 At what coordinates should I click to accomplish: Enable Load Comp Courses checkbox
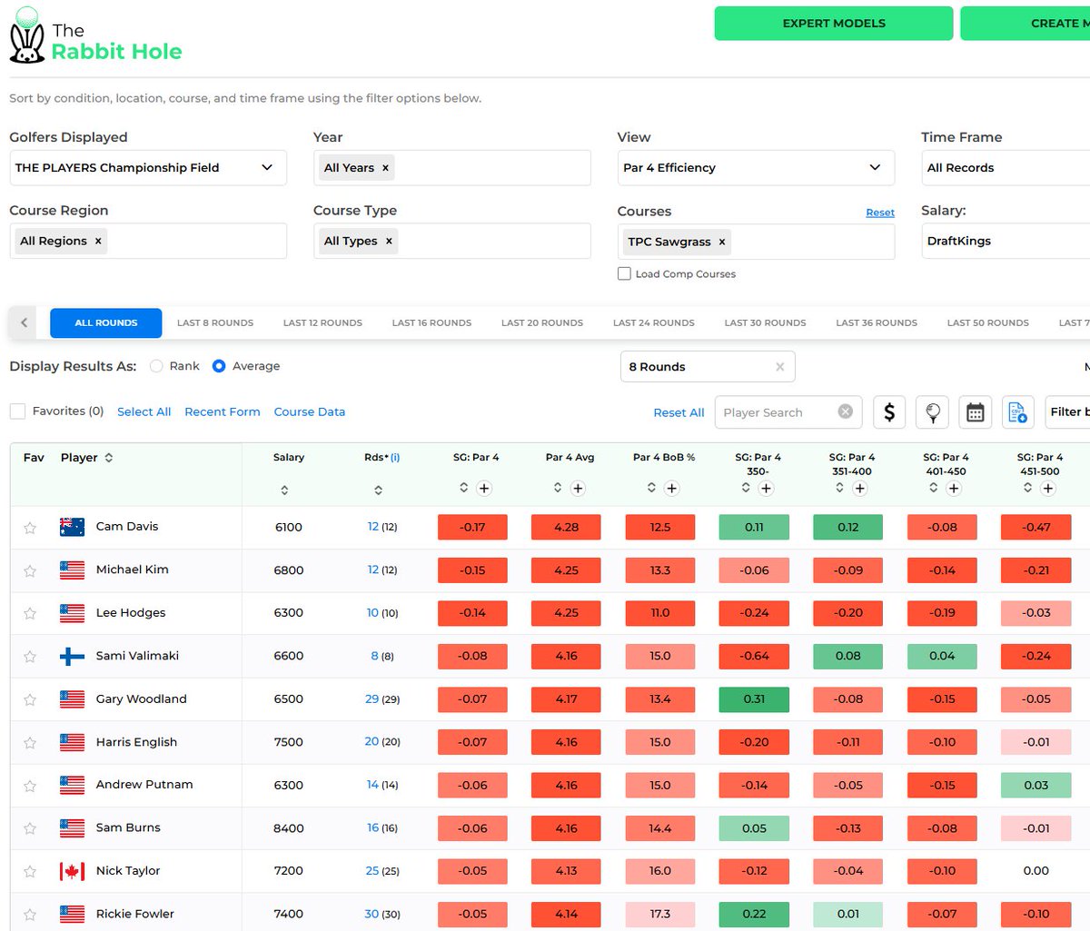624,273
